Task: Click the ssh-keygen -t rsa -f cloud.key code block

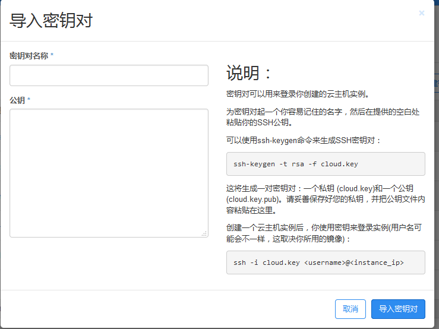Action: (326, 164)
